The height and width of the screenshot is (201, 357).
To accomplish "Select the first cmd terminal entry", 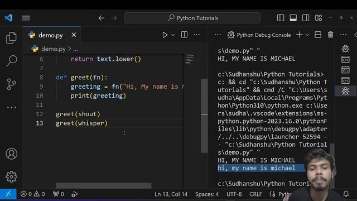I will [345, 59].
